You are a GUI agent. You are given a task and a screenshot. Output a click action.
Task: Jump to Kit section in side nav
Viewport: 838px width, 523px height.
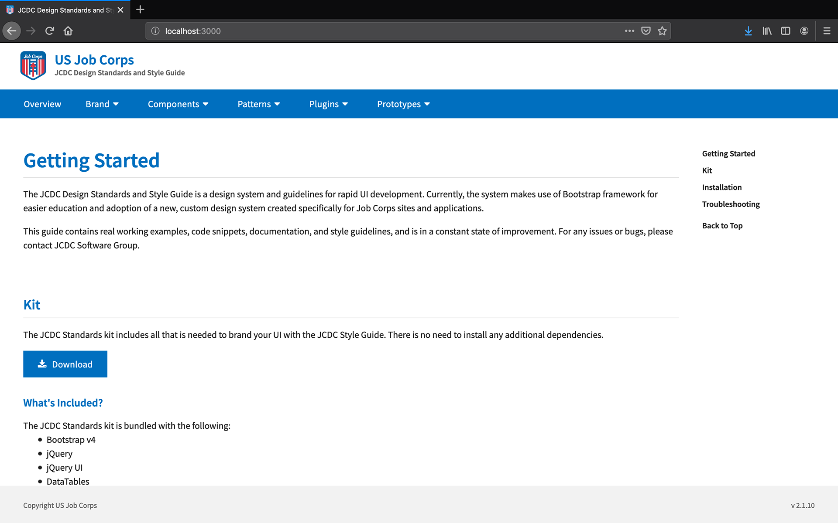(x=707, y=170)
